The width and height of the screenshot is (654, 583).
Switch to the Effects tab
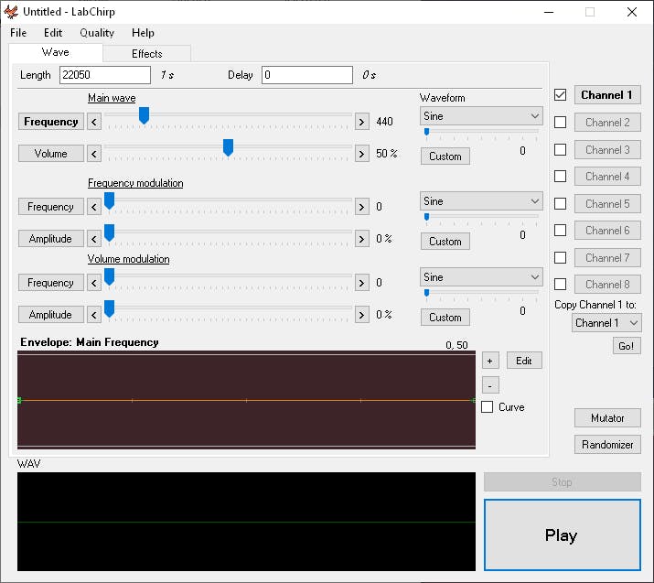(146, 54)
